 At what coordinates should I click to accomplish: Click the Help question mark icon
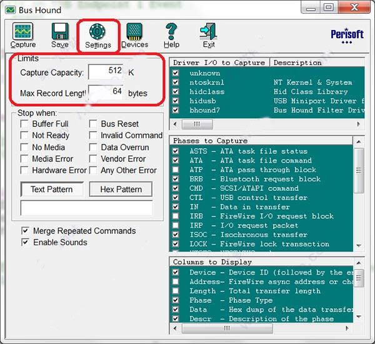171,33
